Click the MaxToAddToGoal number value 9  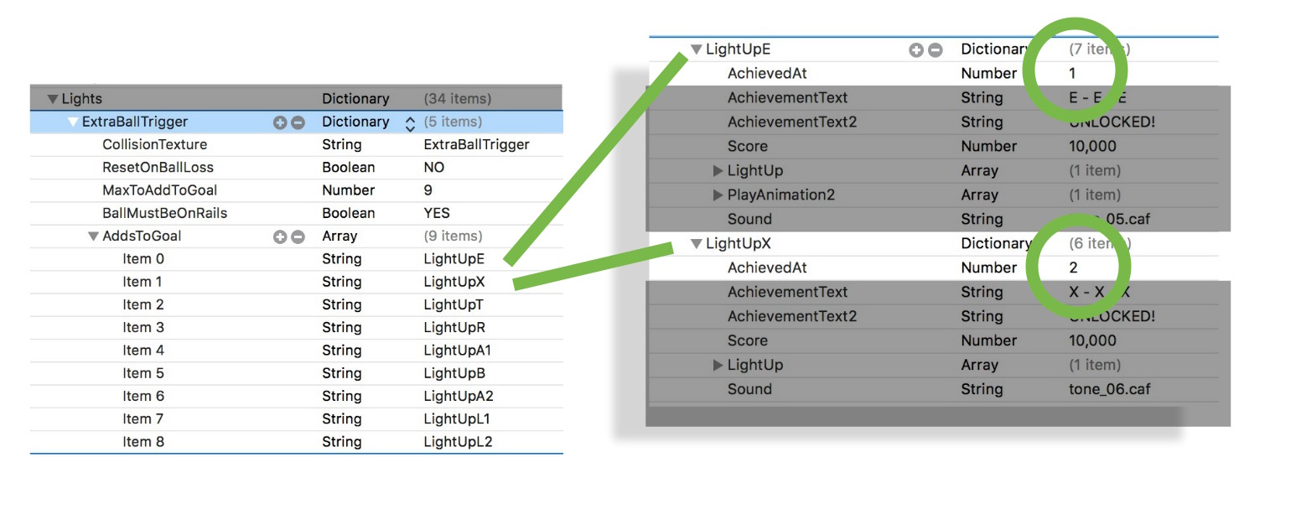(x=428, y=190)
